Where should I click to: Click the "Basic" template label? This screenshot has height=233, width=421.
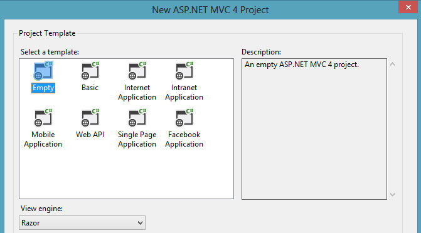tap(90, 88)
